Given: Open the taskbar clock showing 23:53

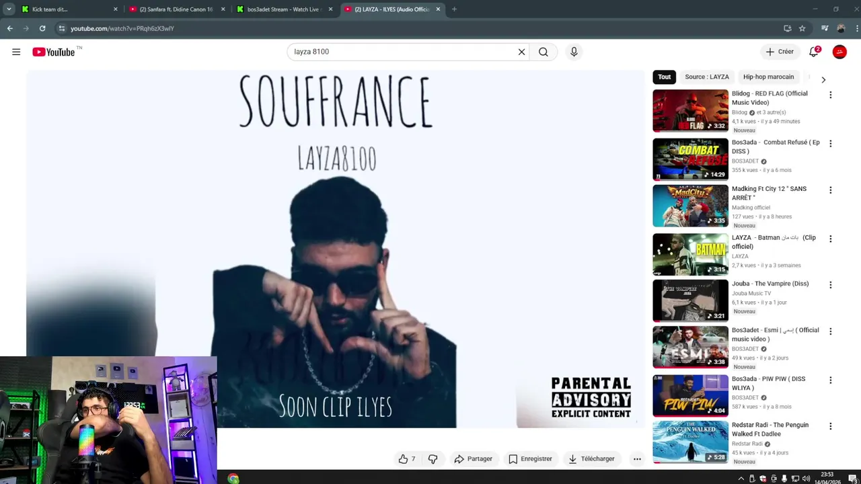Looking at the screenshot, I should coord(827,479).
